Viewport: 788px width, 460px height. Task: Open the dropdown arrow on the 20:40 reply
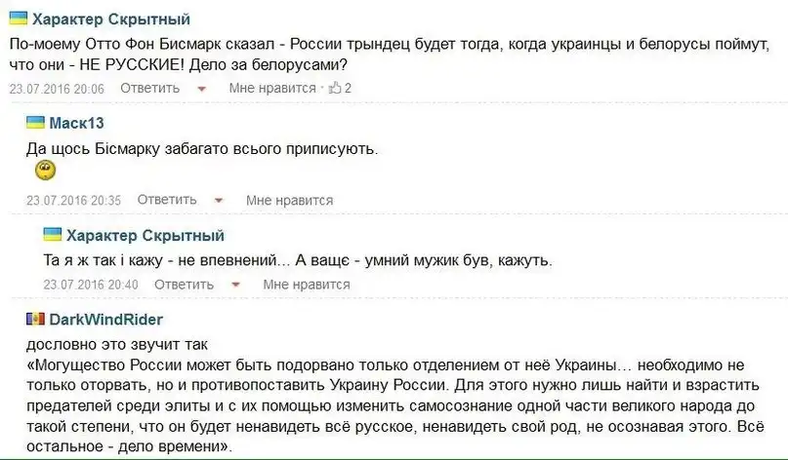point(235,286)
